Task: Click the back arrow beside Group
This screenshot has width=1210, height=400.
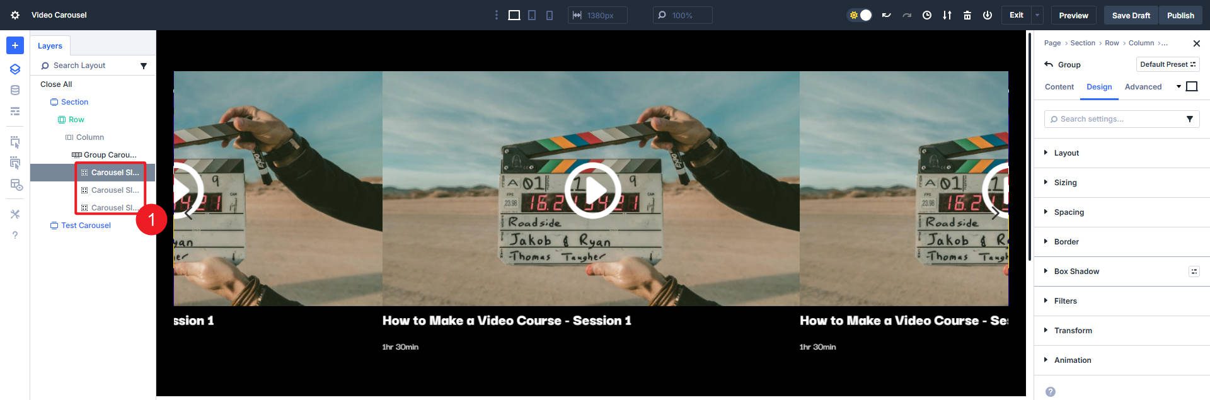Action: point(1049,64)
